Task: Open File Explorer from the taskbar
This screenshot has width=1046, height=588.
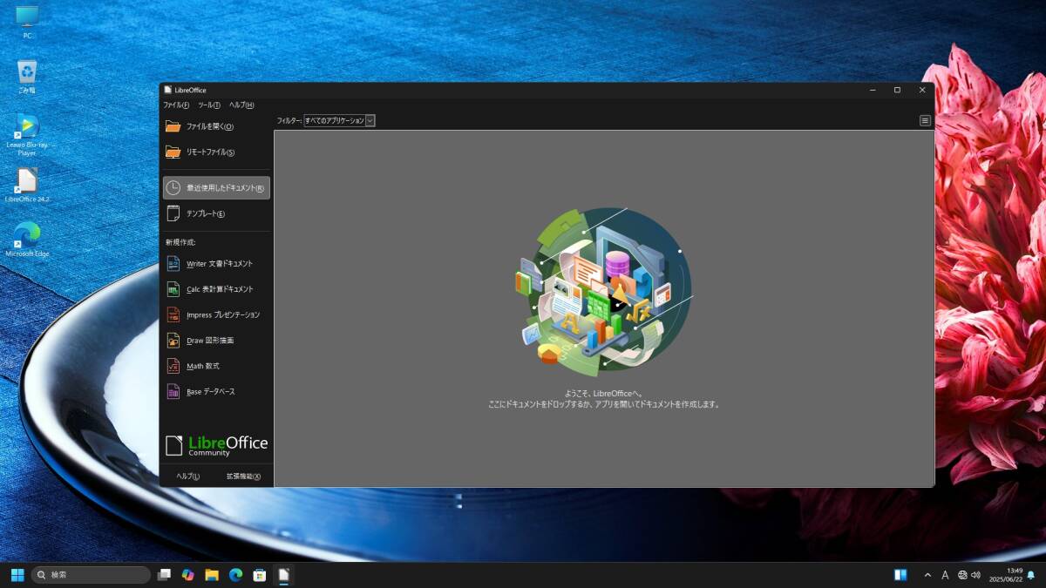Action: (x=211, y=575)
